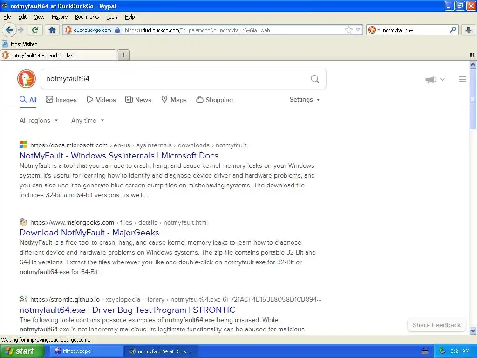Expand the All regions filter
The width and height of the screenshot is (477, 358).
39,121
